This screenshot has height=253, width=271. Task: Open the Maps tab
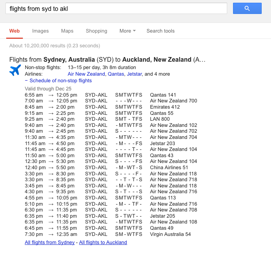(67, 31)
